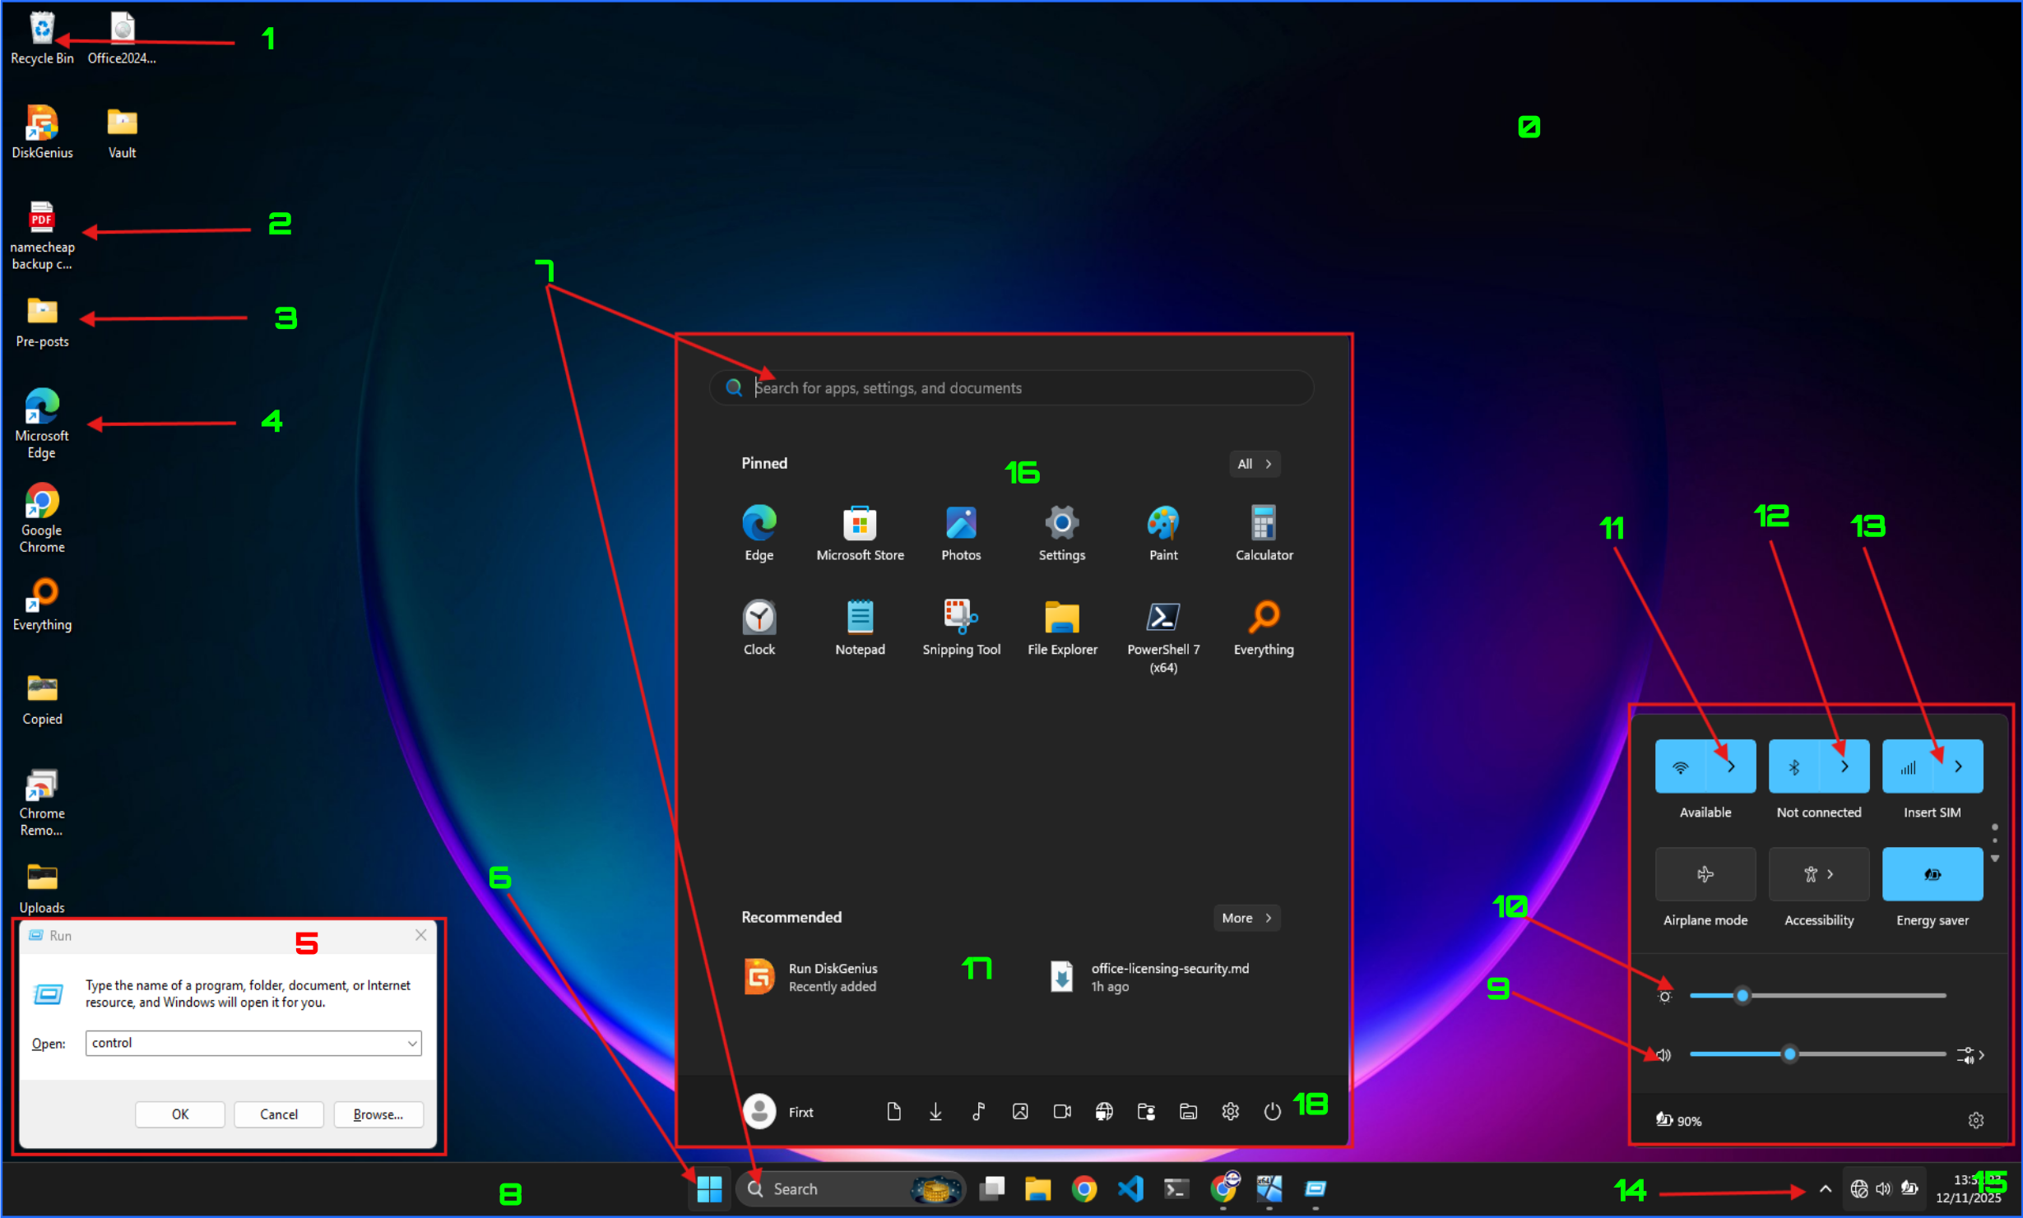
Task: Open Settings gear in Start bottom bar
Action: pos(1230,1112)
